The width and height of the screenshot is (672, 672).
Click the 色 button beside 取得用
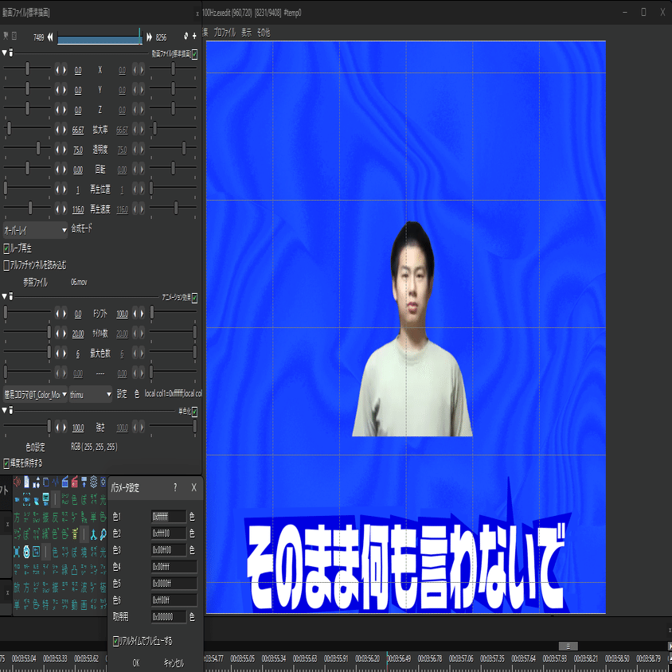click(192, 617)
